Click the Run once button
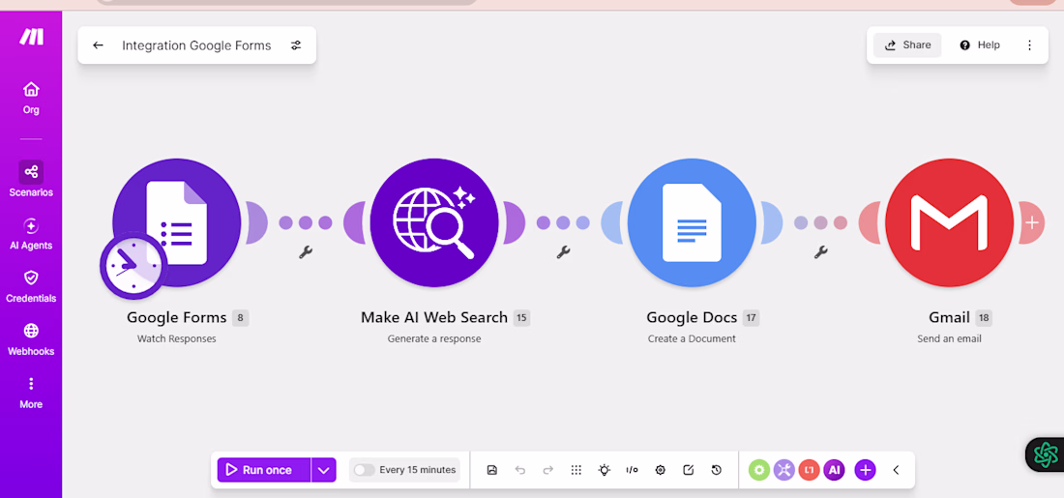Image resolution: width=1064 pixels, height=498 pixels. (264, 470)
